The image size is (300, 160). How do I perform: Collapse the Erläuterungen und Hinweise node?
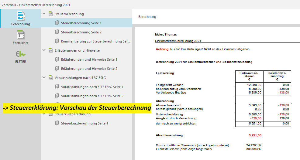click(44, 50)
